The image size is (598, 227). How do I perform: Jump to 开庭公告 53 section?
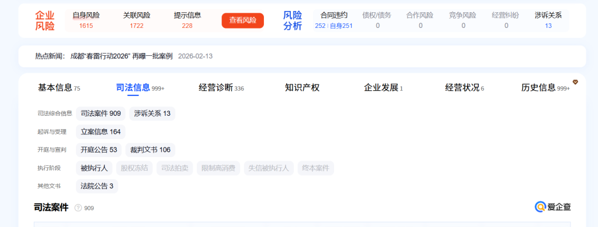[99, 150]
